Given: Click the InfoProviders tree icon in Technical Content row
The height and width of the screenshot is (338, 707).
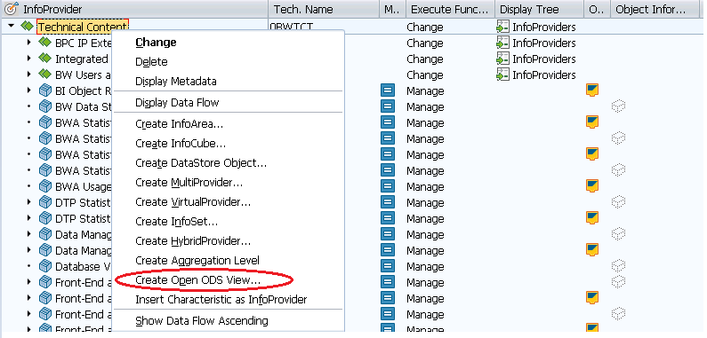Looking at the screenshot, I should [502, 27].
